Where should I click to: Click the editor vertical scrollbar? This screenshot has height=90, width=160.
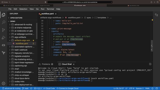point(152,46)
